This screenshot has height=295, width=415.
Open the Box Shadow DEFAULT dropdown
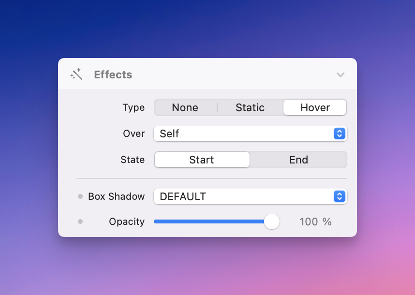[x=243, y=196]
